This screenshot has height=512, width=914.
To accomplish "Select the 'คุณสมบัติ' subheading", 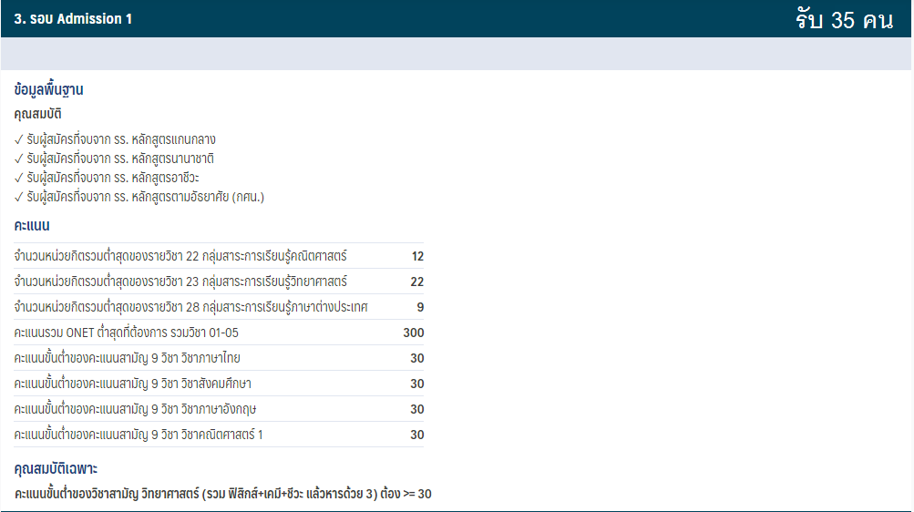I will coord(38,114).
